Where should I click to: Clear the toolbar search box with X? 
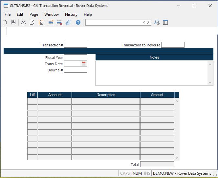pos(143,22)
